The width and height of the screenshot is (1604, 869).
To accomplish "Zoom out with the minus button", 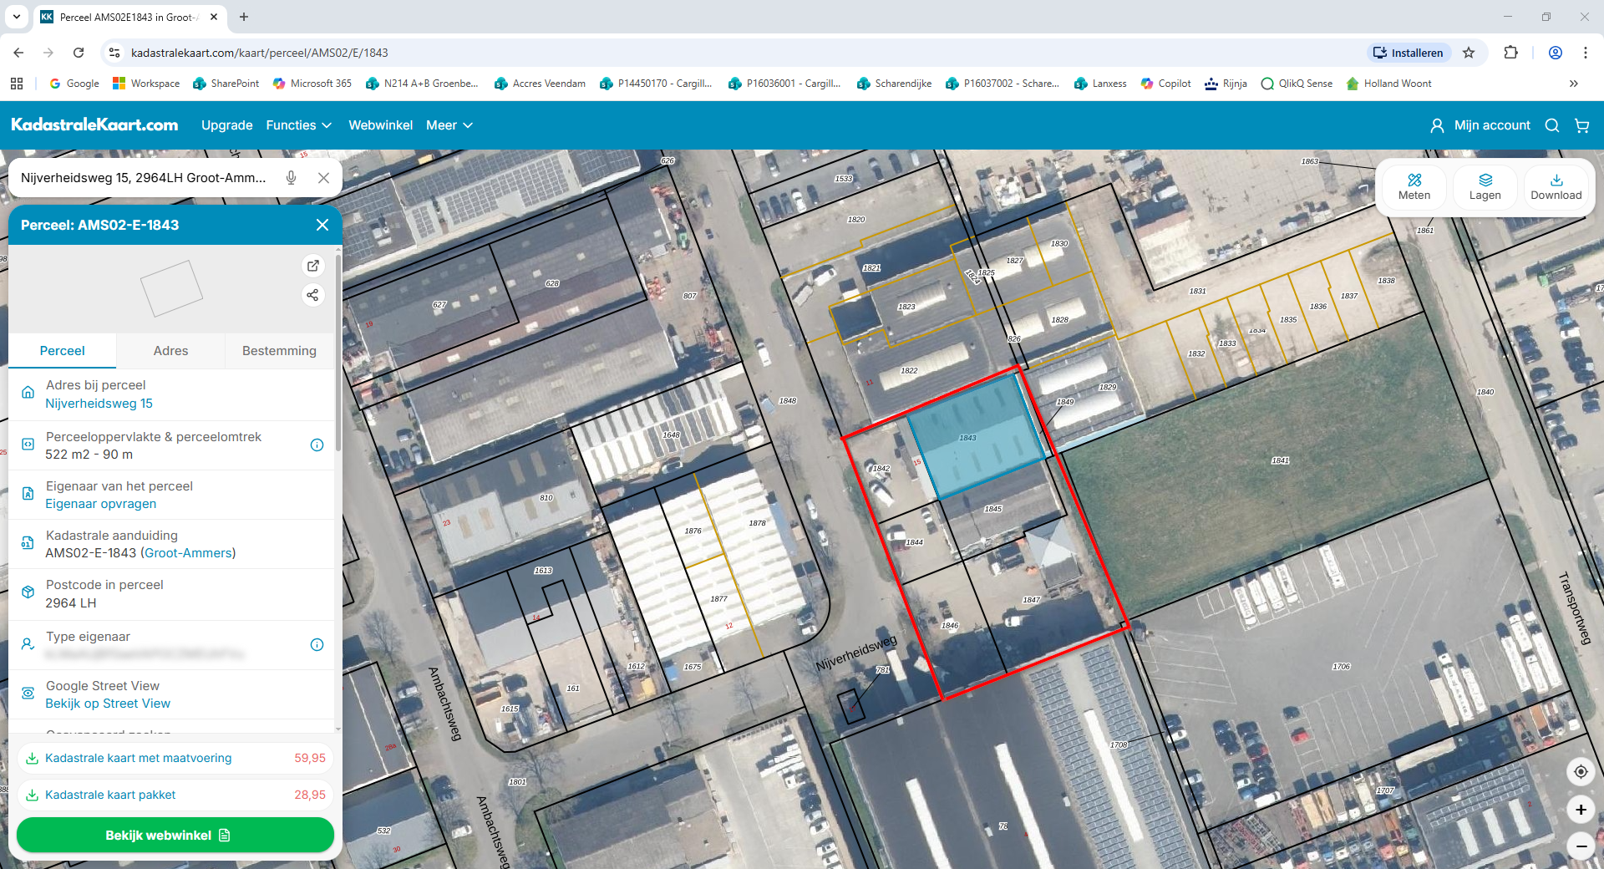I will pyautogui.click(x=1580, y=846).
